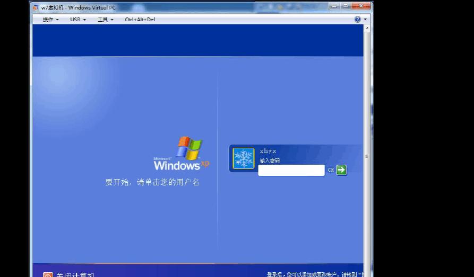474x277 pixels.
Task: Click the CH input language indicator
Action: click(x=331, y=170)
